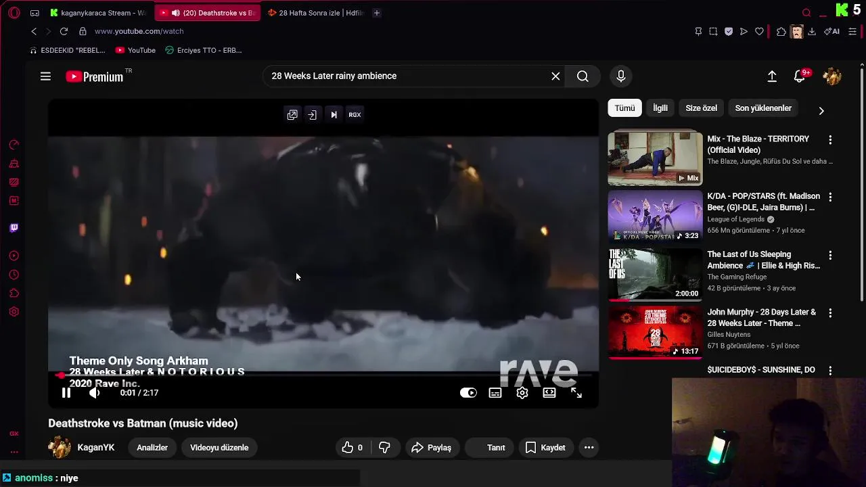Open sidebar settings gear icon
The width and height of the screenshot is (866, 487).
[14, 312]
